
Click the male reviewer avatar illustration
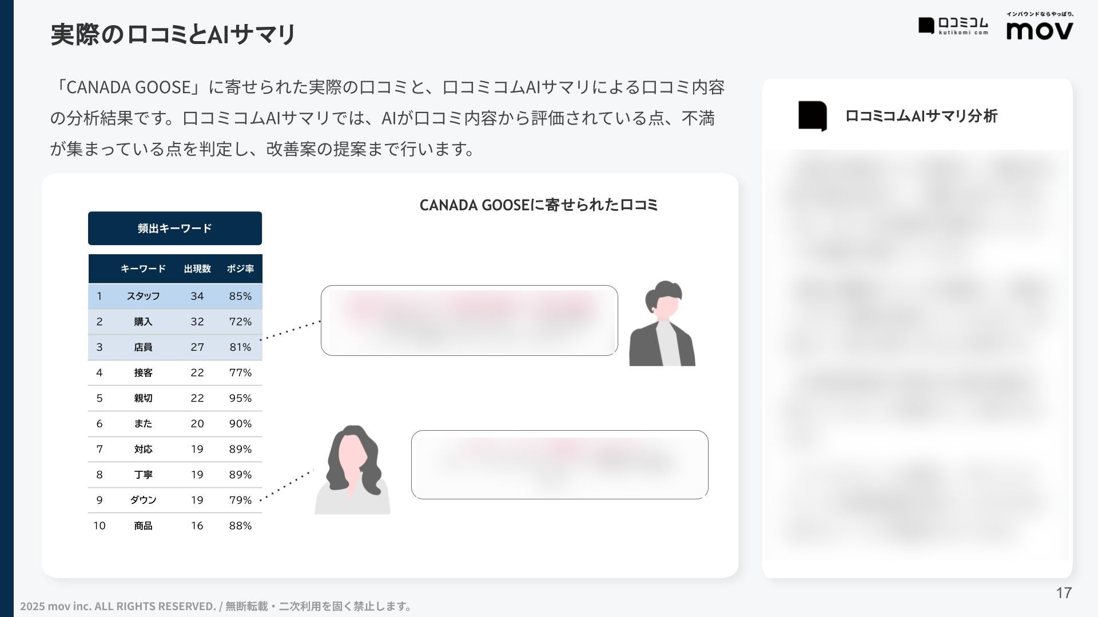[662, 324]
